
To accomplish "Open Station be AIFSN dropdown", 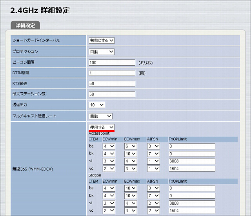I will (153, 188).
